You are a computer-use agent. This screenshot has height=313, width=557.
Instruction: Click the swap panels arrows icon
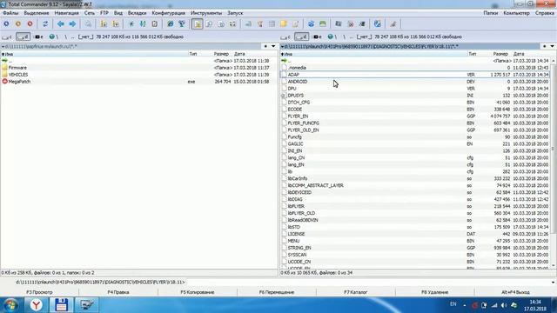click(x=45, y=23)
